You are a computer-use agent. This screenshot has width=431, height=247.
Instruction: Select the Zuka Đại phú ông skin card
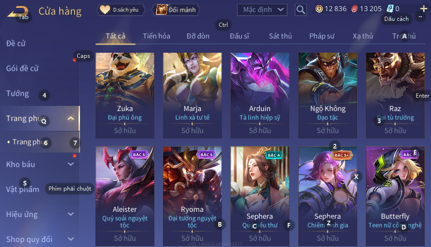point(125,95)
